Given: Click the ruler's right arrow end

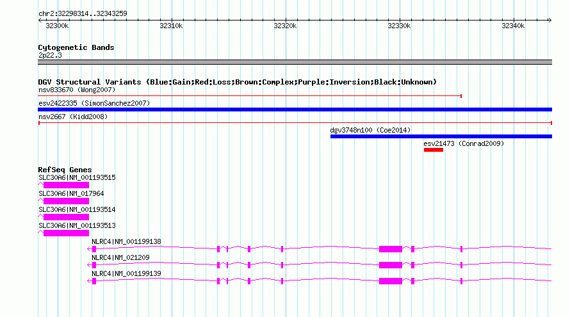Looking at the screenshot, I should 550,20.
